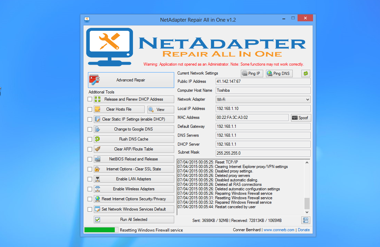Click the Enable LAN Adapters icon
Viewport: 380px width, 247px height.
(98, 179)
